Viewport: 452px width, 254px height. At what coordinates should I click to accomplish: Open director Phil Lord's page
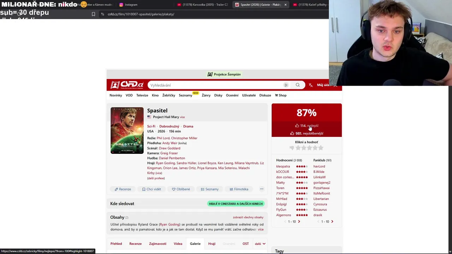click(x=163, y=138)
